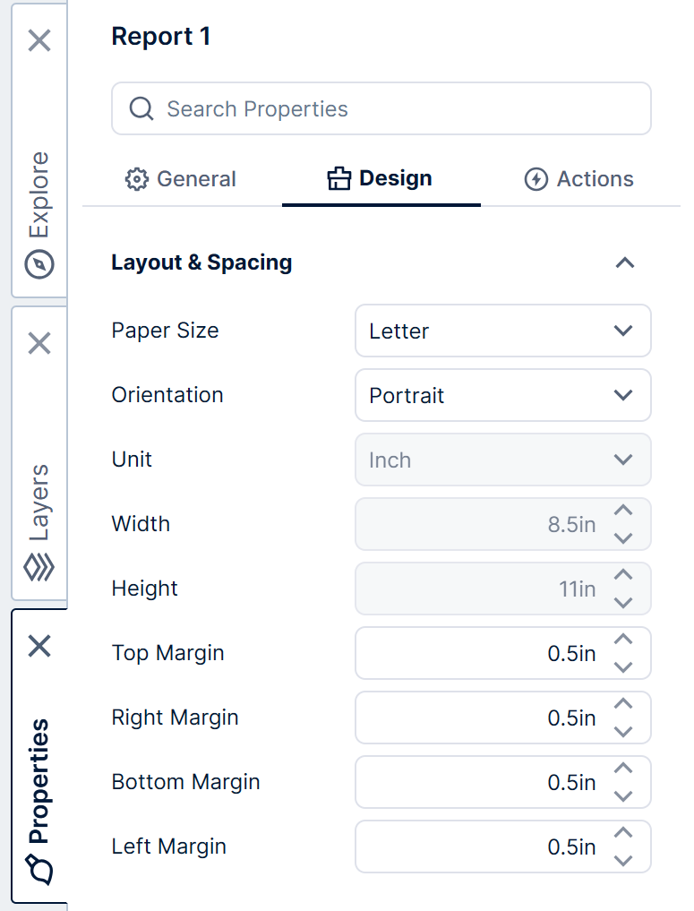
Task: Decrease the Right Margin value
Action: [x=624, y=731]
